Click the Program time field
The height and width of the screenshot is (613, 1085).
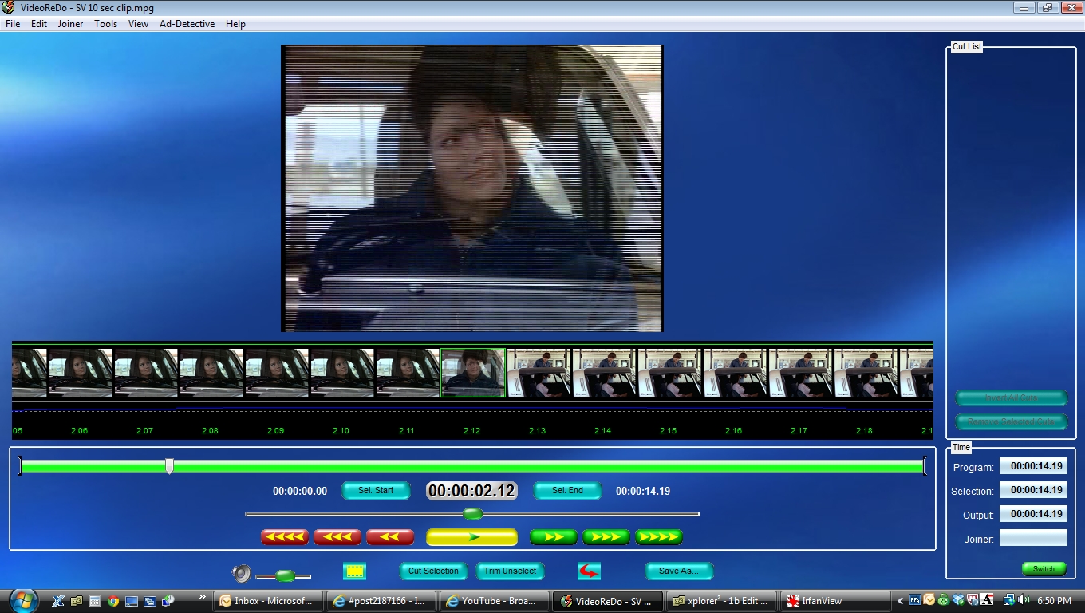(1033, 466)
